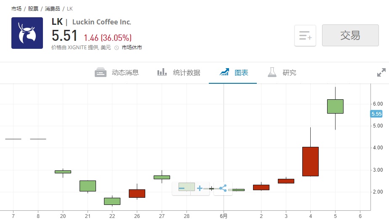Zoom in the chart with plus

tap(200, 188)
